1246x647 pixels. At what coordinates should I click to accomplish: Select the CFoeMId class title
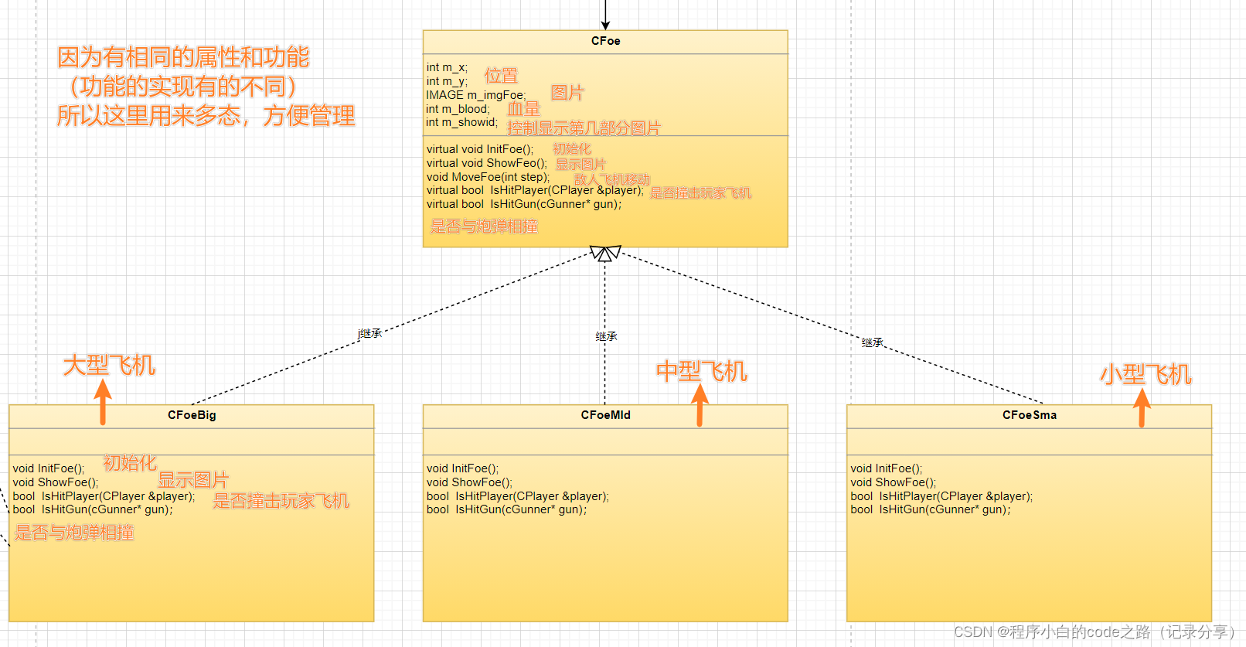coord(605,415)
